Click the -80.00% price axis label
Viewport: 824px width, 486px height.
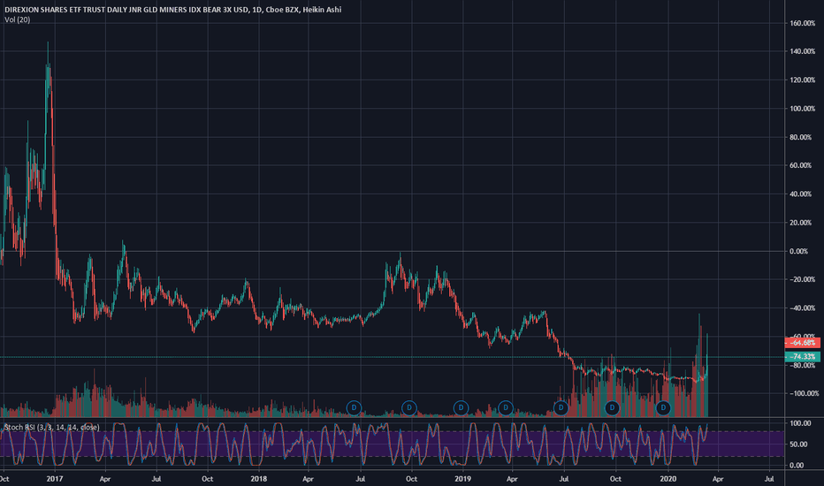(x=803, y=365)
